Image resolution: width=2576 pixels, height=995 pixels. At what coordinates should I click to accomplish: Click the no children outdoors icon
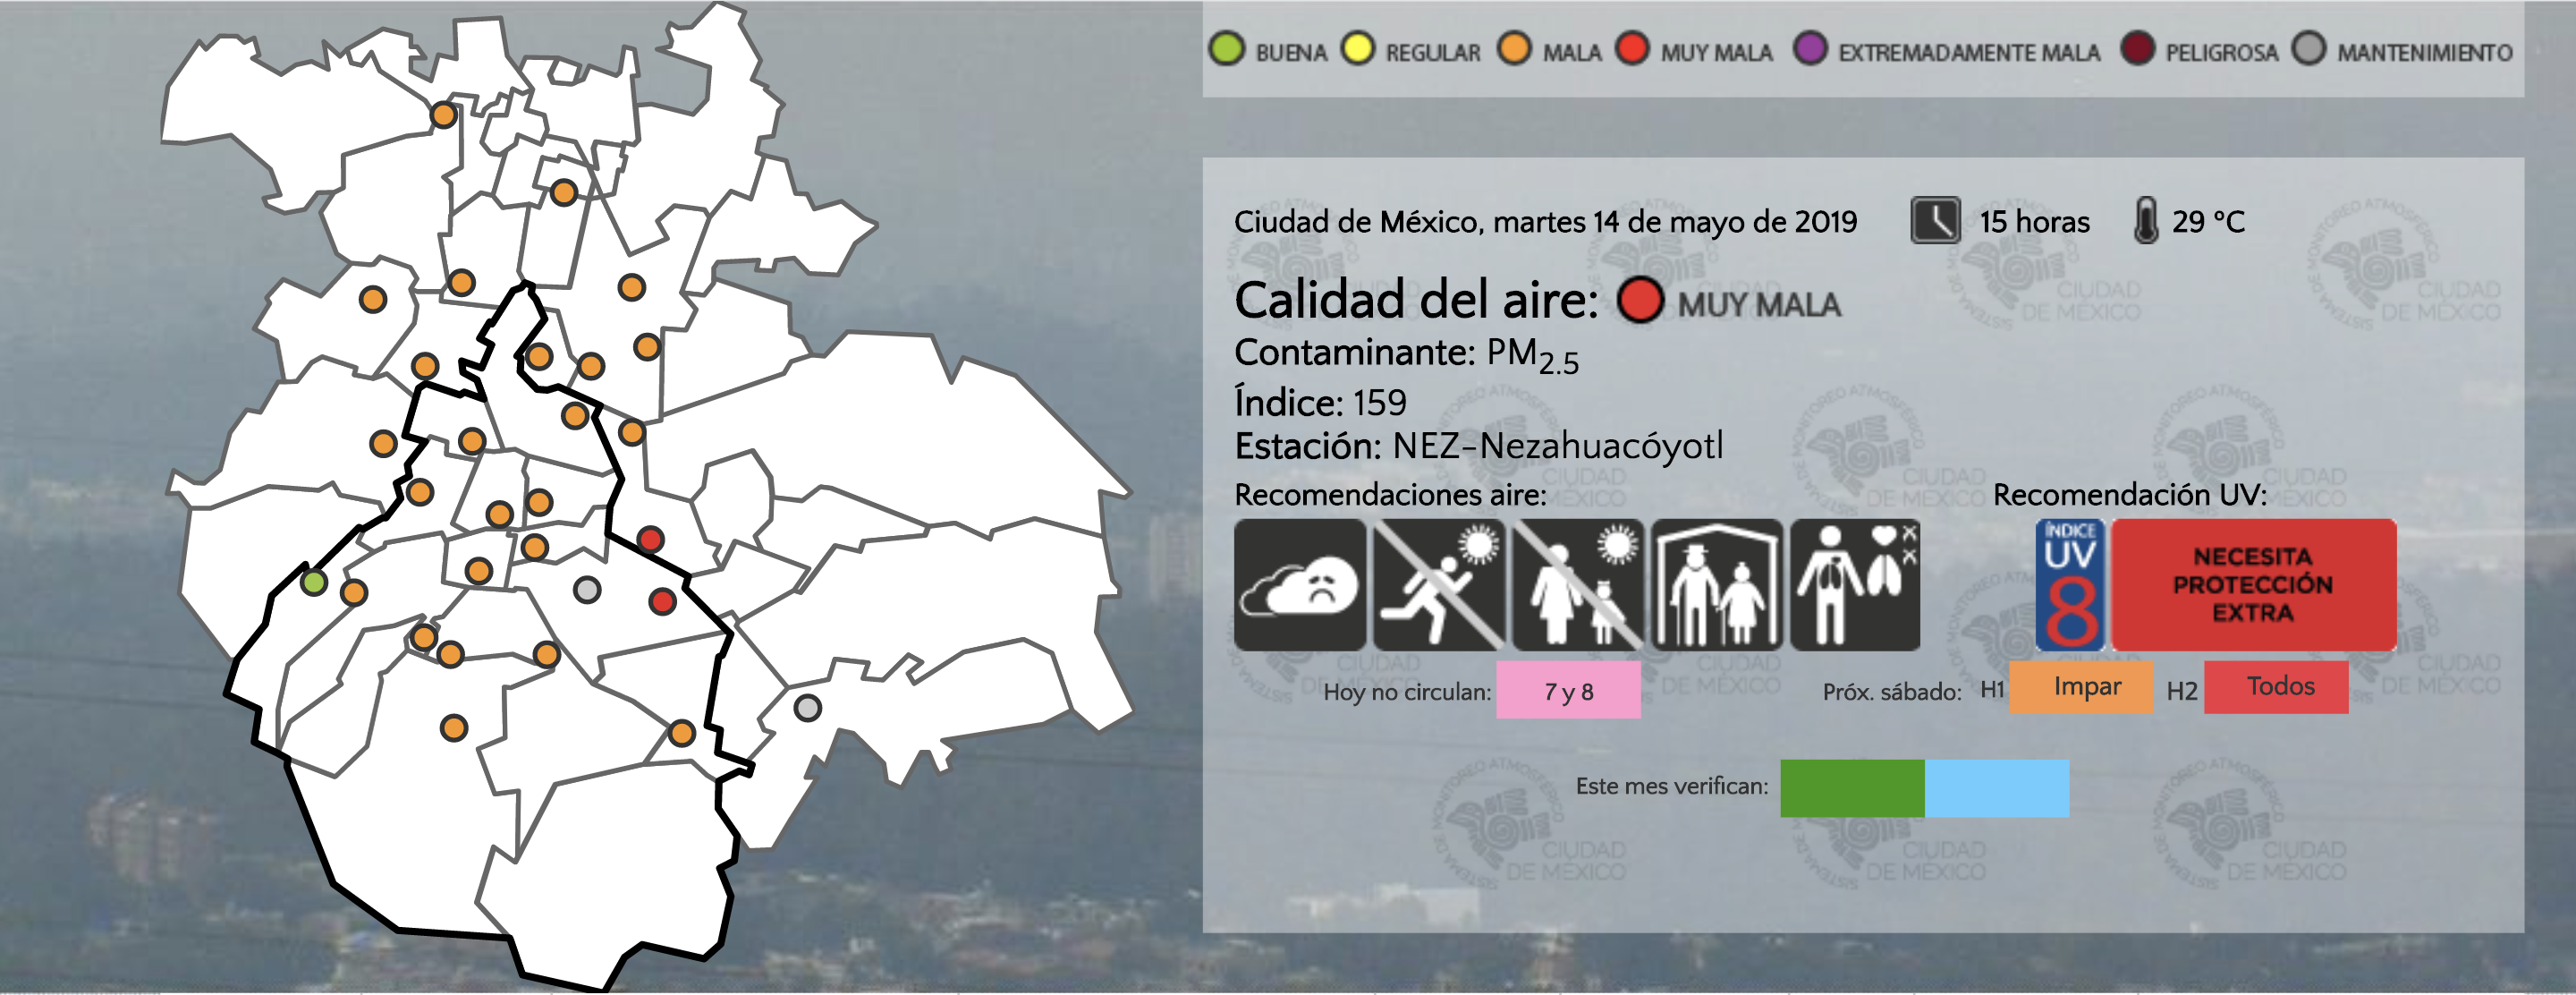click(1577, 584)
